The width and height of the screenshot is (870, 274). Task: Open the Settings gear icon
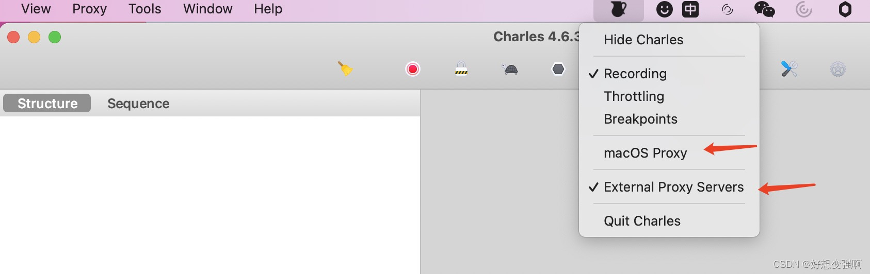(x=838, y=69)
